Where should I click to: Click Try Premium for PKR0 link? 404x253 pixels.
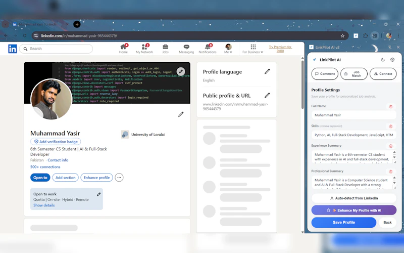pos(280,49)
